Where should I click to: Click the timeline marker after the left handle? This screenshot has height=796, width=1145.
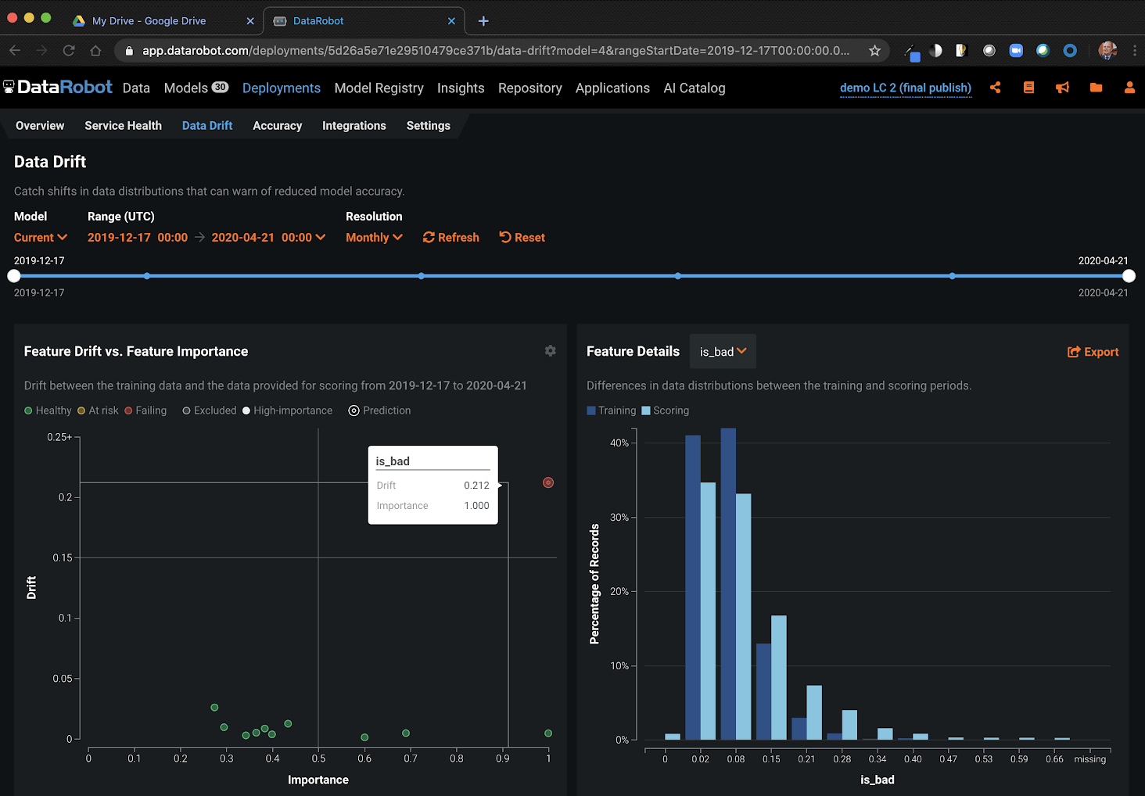[147, 276]
